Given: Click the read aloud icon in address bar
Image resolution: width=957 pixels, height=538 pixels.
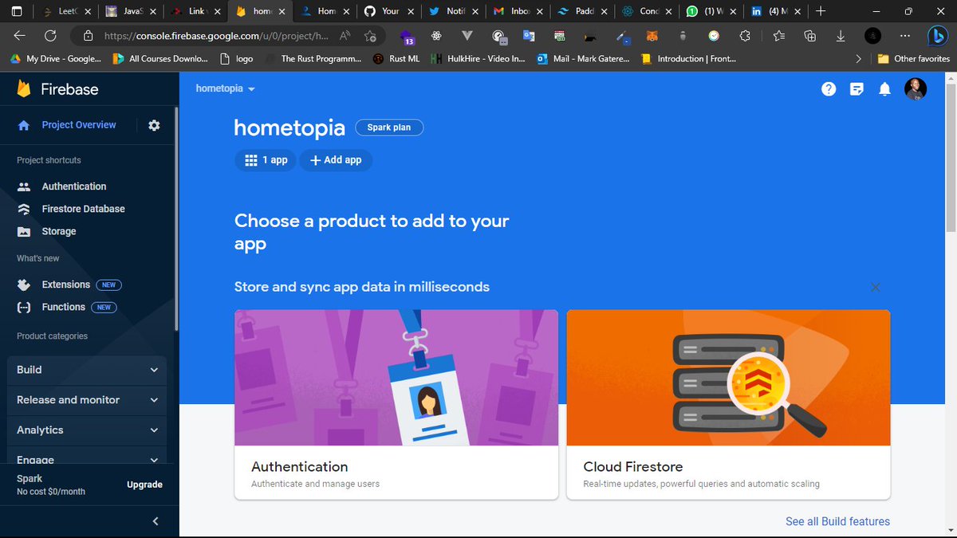Looking at the screenshot, I should click(345, 36).
